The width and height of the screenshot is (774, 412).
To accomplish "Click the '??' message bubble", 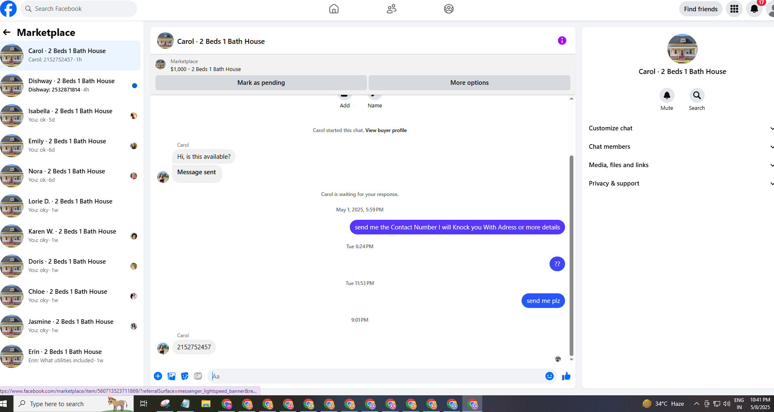I will pyautogui.click(x=557, y=264).
